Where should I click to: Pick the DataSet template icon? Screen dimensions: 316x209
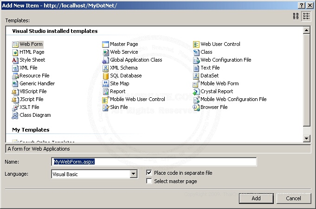point(196,76)
